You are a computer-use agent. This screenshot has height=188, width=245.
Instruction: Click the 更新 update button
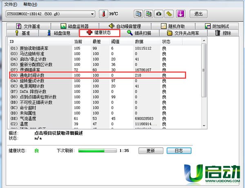click(151, 151)
